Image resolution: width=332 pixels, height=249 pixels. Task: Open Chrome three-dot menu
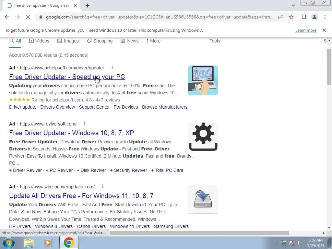pyautogui.click(x=325, y=17)
